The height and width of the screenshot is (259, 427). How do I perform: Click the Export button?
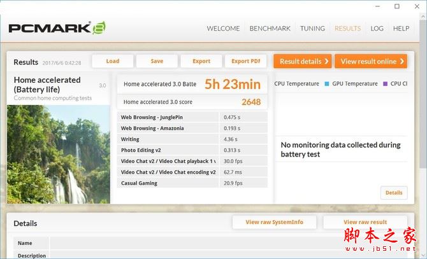pos(201,61)
